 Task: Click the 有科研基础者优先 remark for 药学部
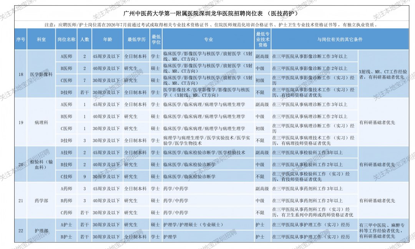pyautogui.click(x=383, y=201)
